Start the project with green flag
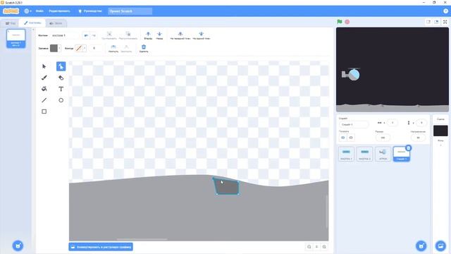The height and width of the screenshot is (254, 451). [x=340, y=22]
